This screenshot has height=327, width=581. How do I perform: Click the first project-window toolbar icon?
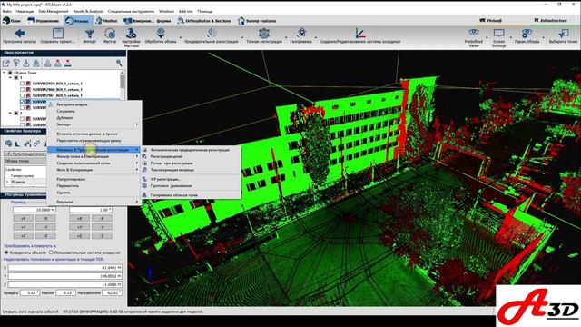click(x=6, y=64)
